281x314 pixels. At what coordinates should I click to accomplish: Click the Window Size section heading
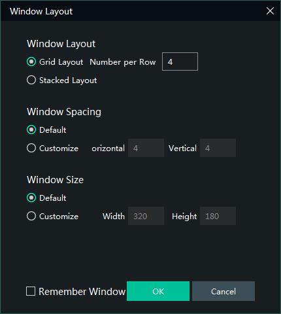pos(55,180)
